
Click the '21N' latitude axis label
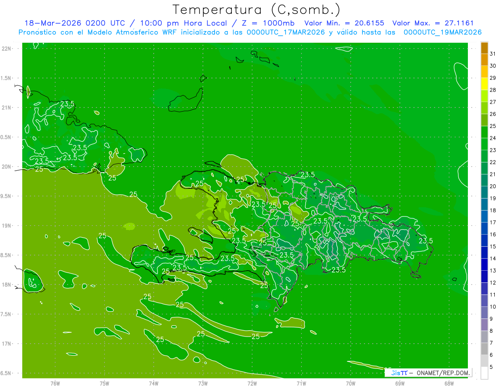click(x=7, y=108)
